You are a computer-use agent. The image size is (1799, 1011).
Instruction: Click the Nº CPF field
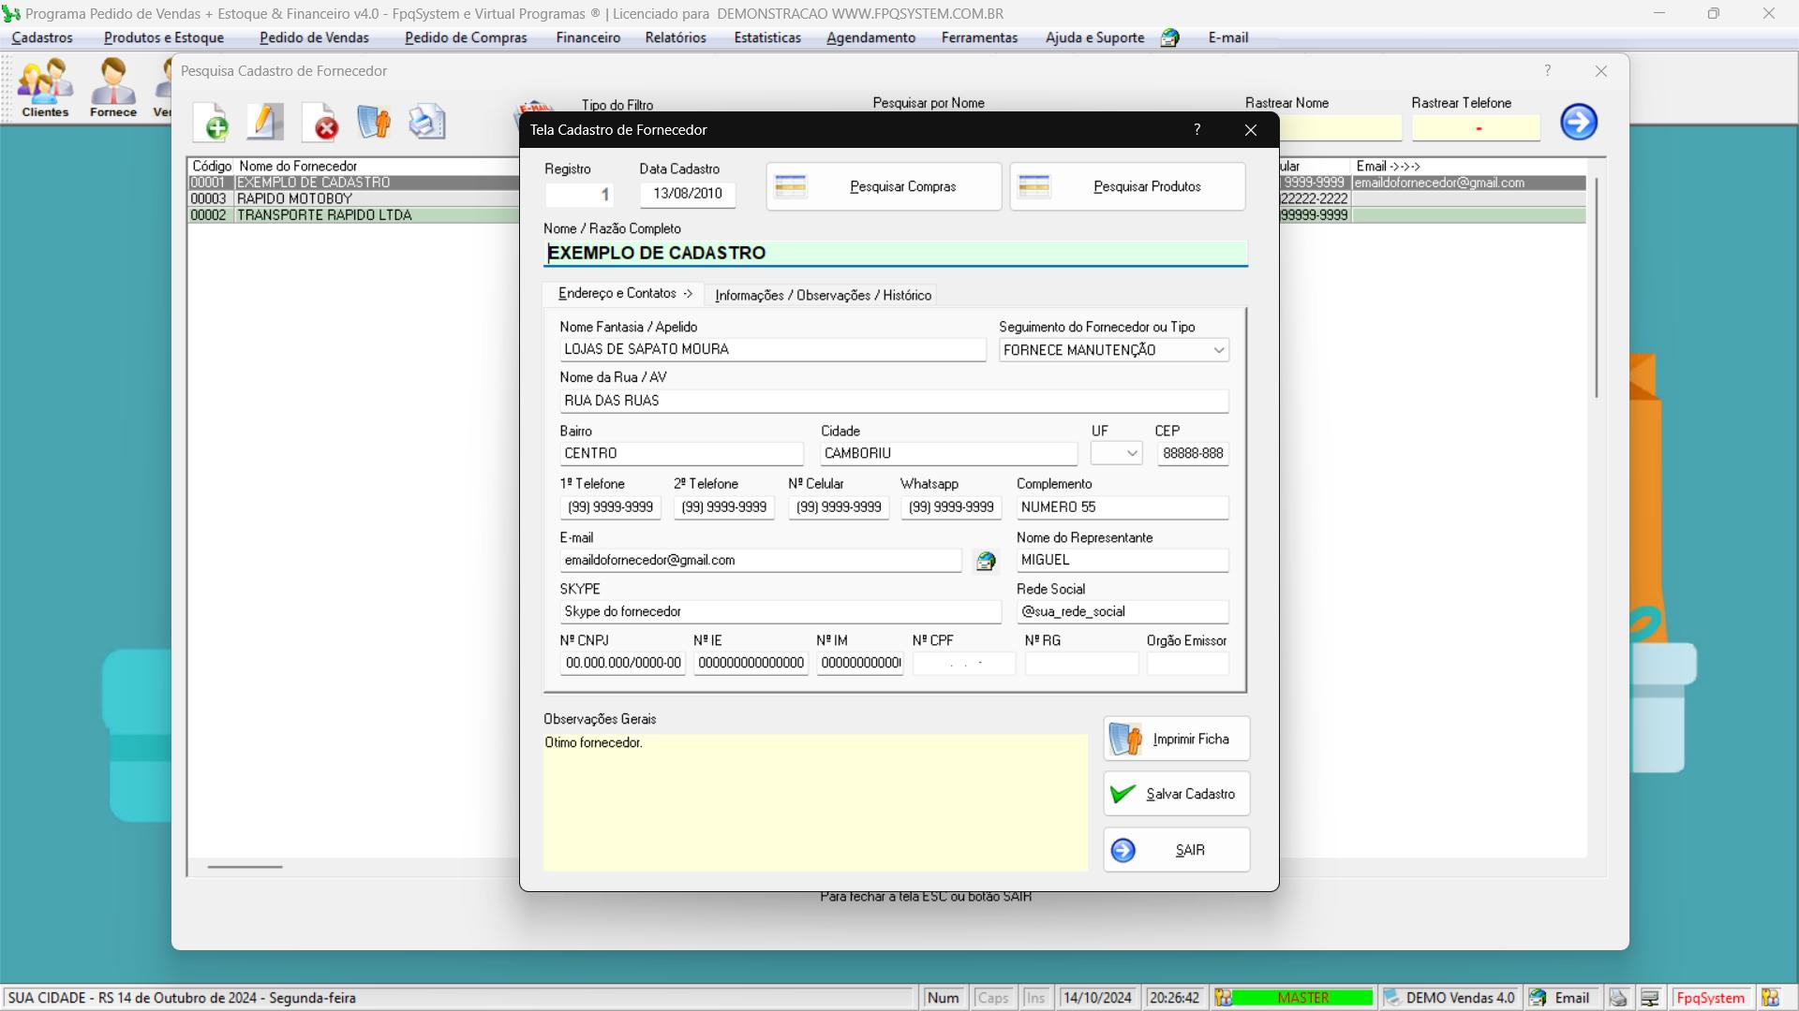[x=964, y=664]
